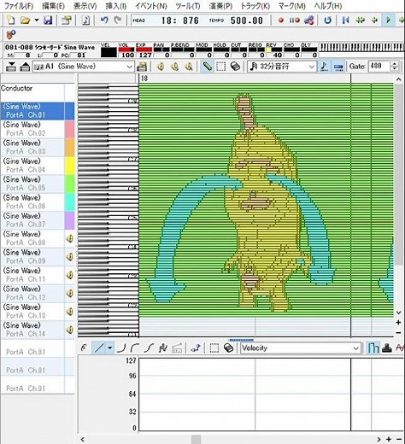The height and width of the screenshot is (444, 405).
Task: Click the double green rewind arrows
Action: (x=361, y=20)
